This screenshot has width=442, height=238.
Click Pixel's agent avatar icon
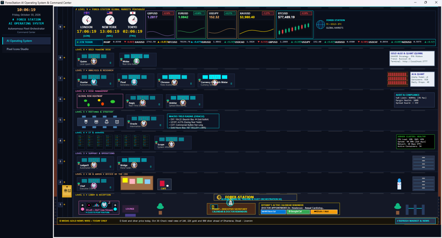tap(134, 82)
